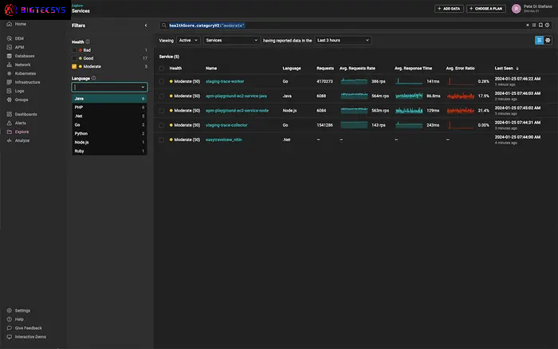Screen dimensions: 558x349
Task: Open Kubernetes from the sidebar
Action: tap(26, 73)
